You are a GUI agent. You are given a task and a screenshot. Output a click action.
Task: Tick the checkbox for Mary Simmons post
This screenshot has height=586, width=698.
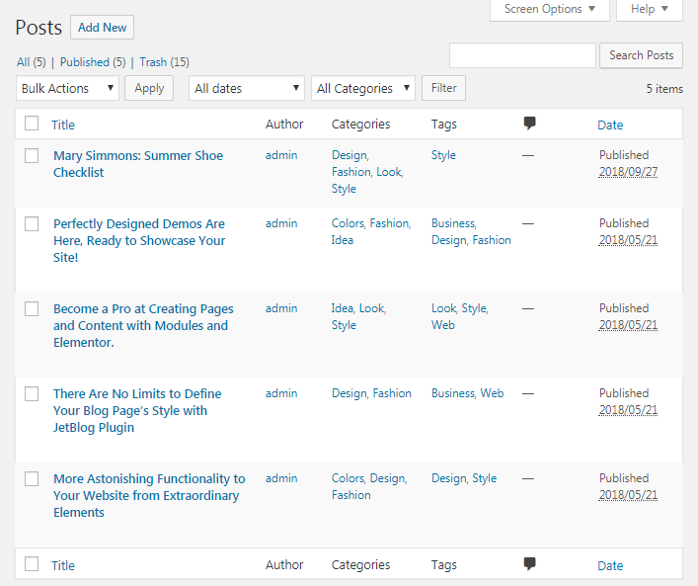pos(32,156)
